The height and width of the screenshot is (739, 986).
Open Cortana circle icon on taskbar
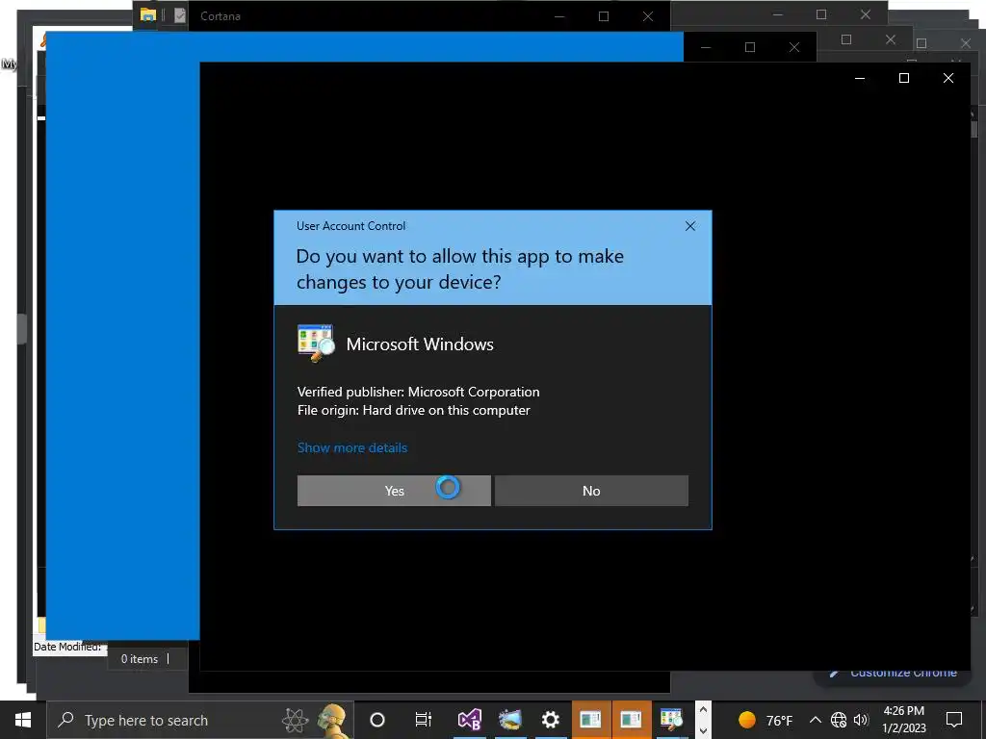coord(377,720)
